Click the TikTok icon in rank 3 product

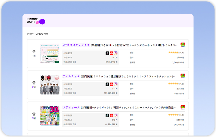[x=107, y=115]
